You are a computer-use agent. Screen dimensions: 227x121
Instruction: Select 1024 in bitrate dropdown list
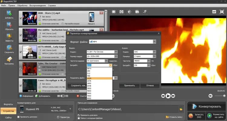click(x=100, y=78)
